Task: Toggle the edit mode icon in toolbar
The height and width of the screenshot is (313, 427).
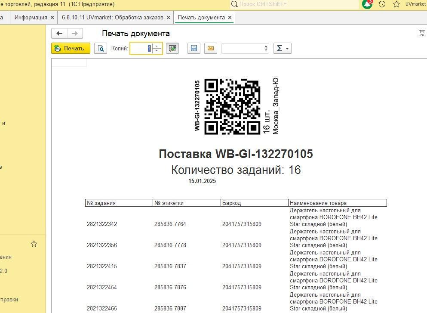Action: 172,48
